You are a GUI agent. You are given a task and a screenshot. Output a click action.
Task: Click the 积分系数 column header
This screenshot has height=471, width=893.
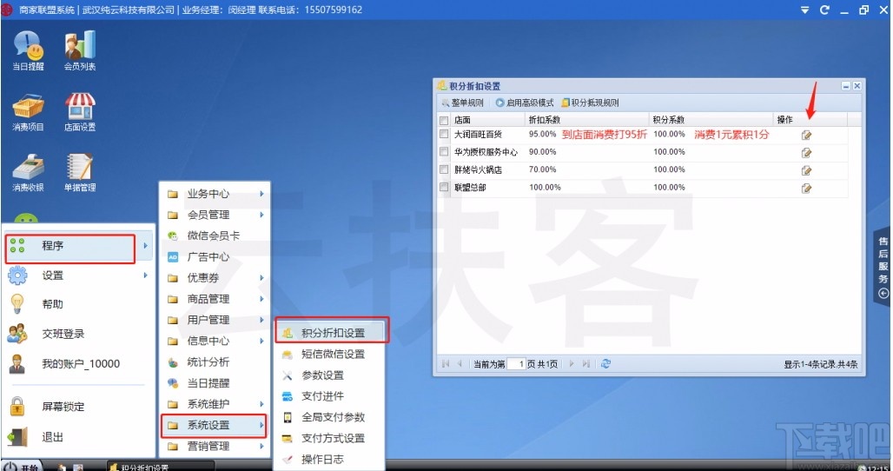coord(711,120)
